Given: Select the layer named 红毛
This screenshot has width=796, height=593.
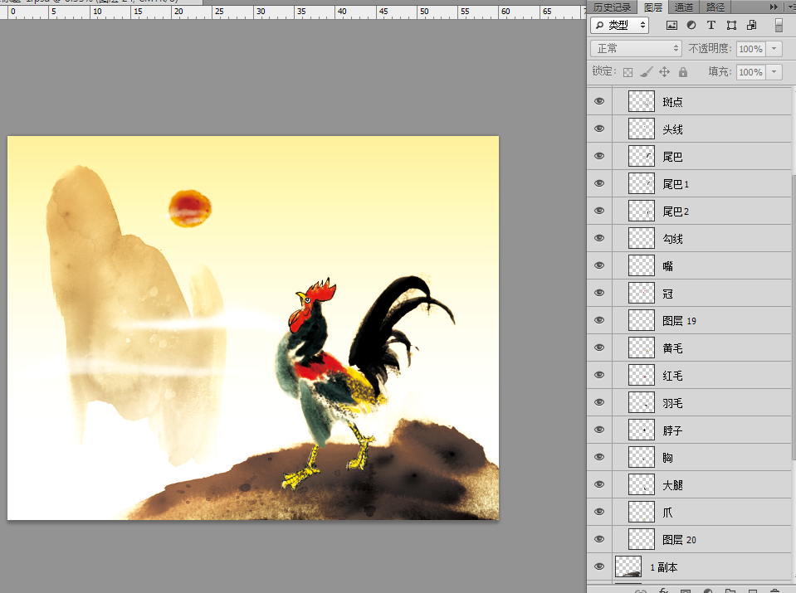Looking at the screenshot, I should (x=672, y=376).
